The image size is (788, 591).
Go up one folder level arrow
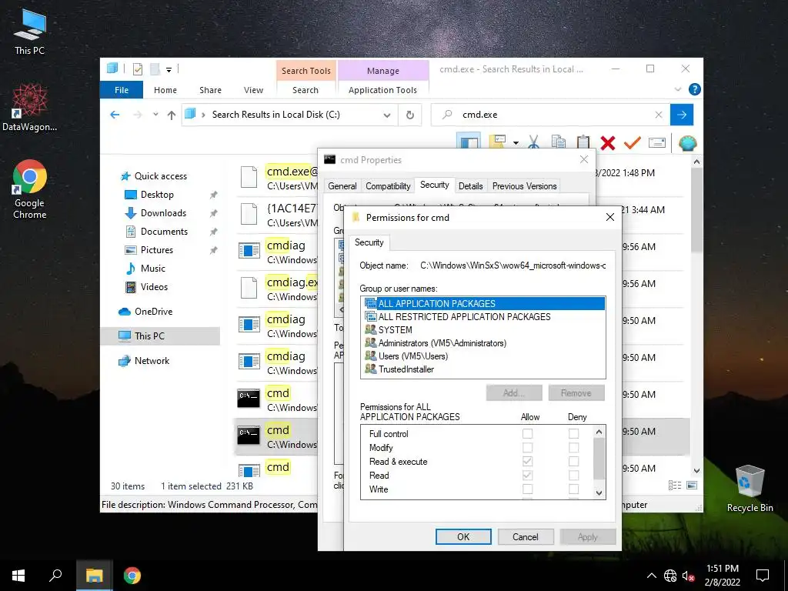(x=172, y=115)
